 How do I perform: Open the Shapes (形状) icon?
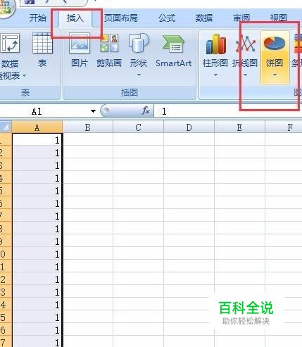(x=139, y=43)
